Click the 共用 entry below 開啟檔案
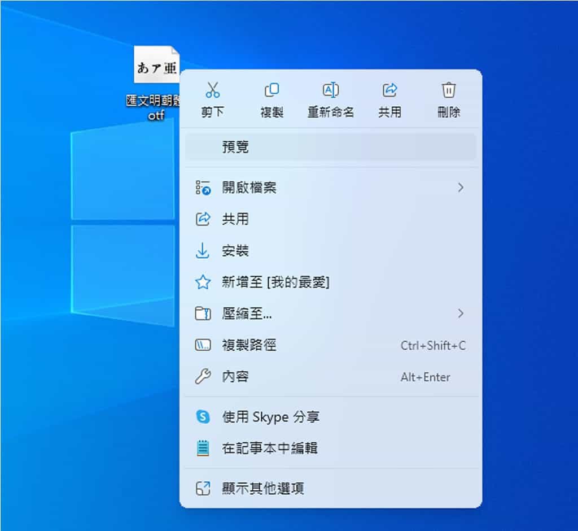The width and height of the screenshot is (578, 531). pos(331,219)
